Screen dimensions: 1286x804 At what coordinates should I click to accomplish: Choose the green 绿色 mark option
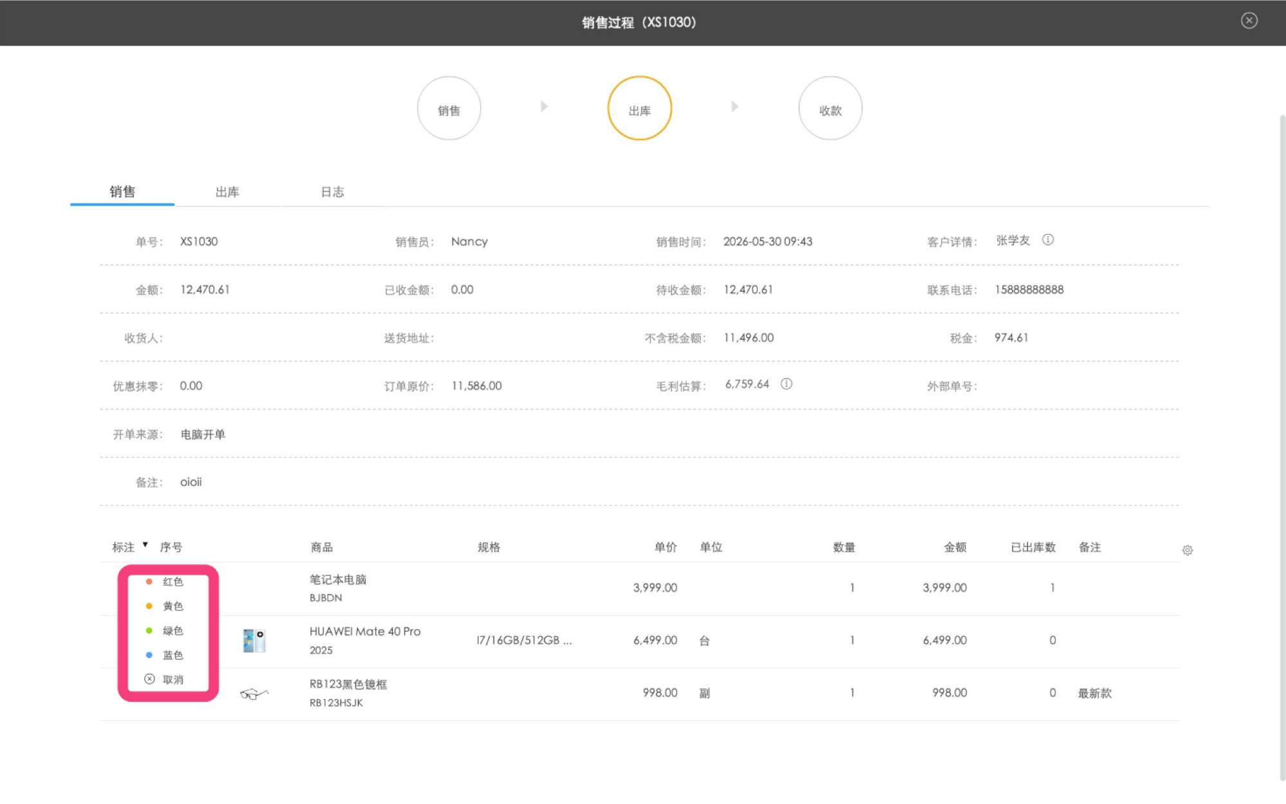pyautogui.click(x=165, y=630)
